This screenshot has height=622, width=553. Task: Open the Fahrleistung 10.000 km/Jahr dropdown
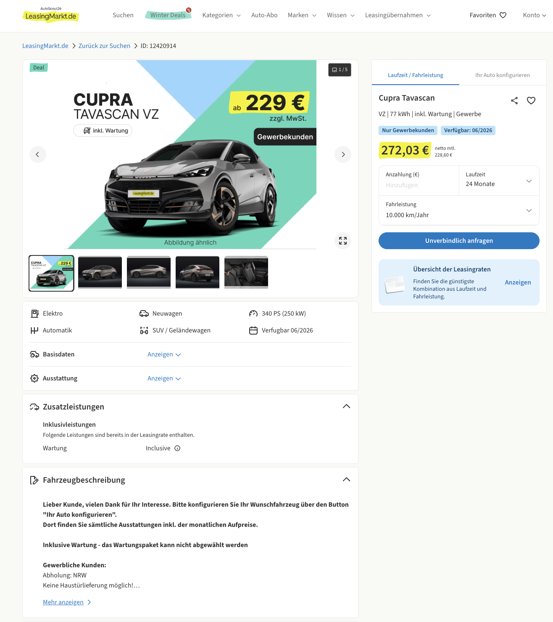459,210
